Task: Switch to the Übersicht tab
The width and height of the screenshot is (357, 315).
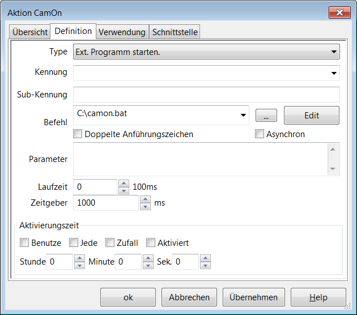Action: (x=30, y=32)
